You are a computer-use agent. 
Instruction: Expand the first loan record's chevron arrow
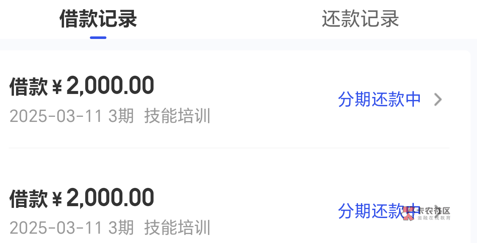[x=438, y=99]
